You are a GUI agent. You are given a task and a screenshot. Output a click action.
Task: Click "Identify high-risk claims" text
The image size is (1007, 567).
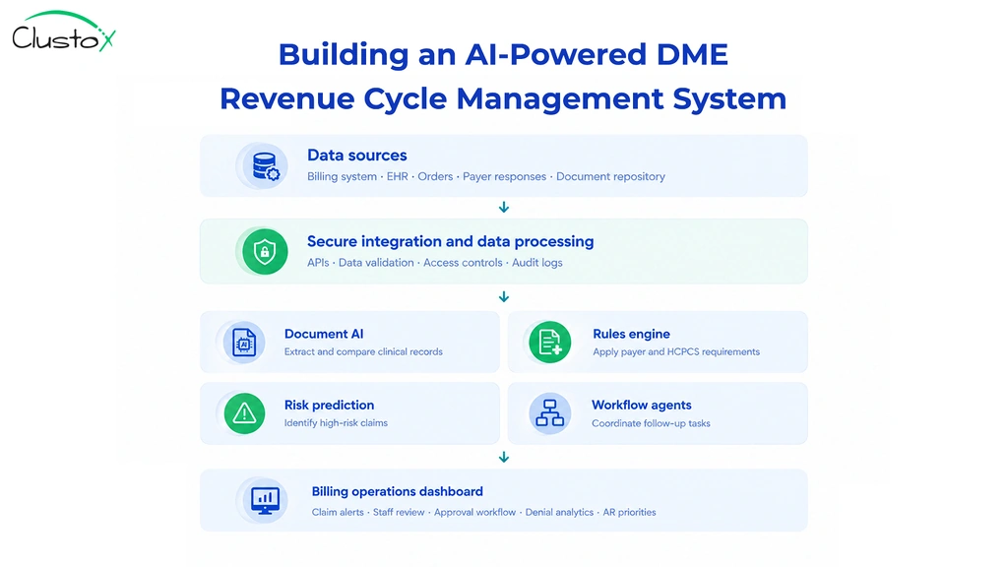click(x=336, y=423)
